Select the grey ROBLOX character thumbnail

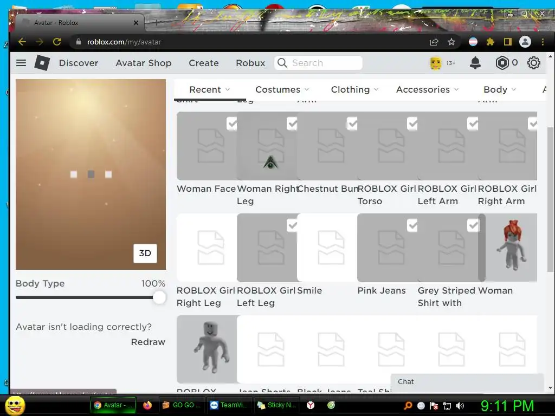pos(206,349)
